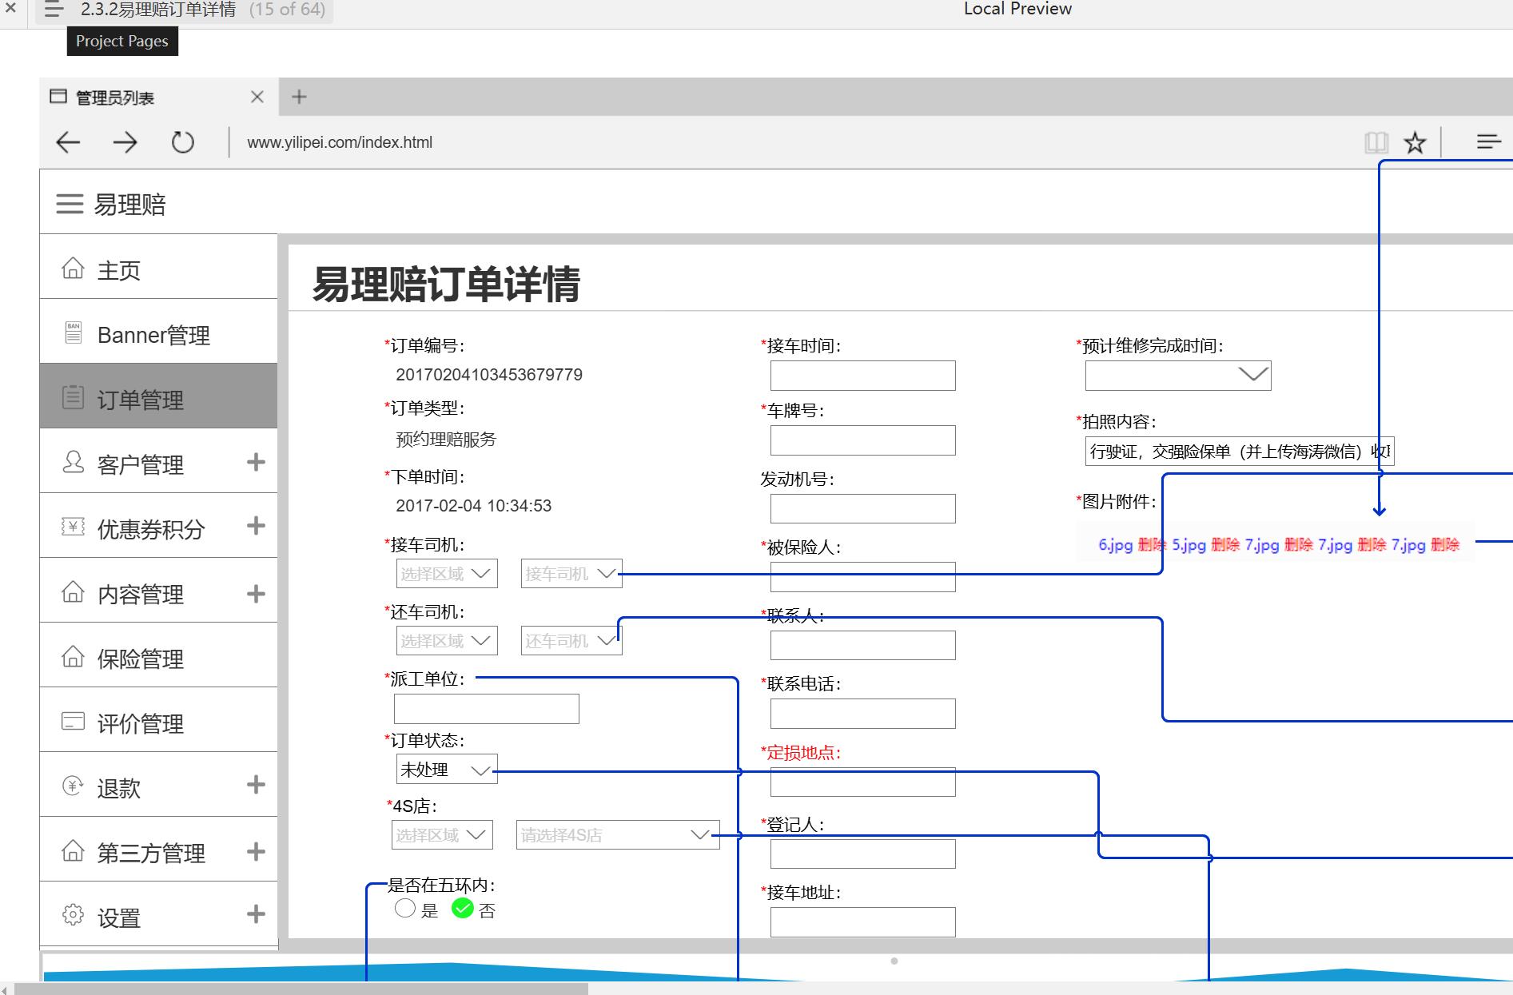
Task: Click the 接车地址 input field
Action: point(863,922)
